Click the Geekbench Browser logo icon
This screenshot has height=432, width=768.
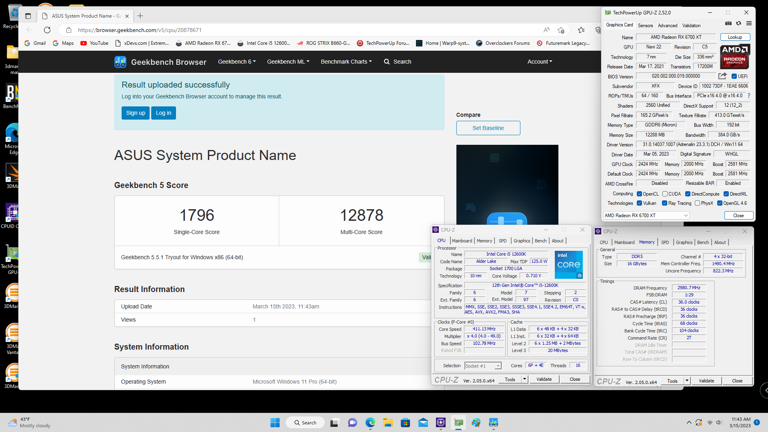pyautogui.click(x=120, y=62)
